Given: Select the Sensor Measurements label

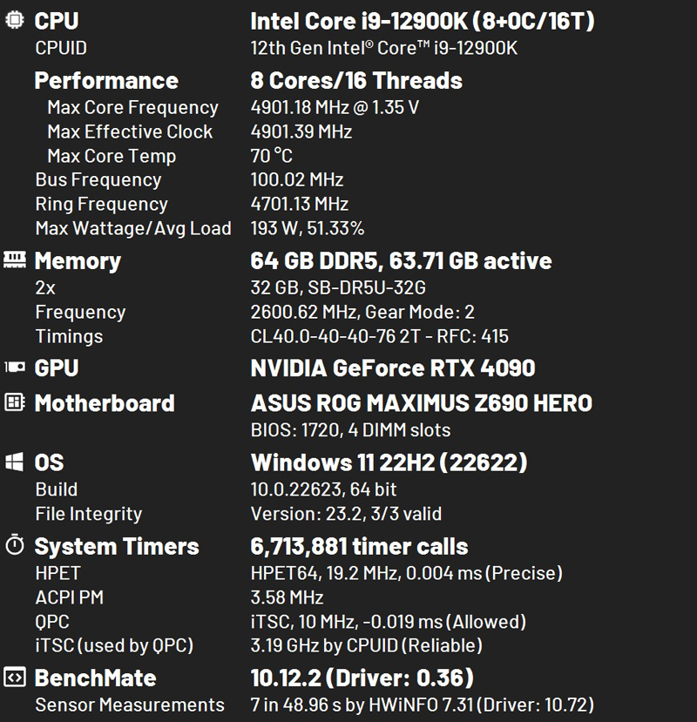Looking at the screenshot, I should click(130, 705).
